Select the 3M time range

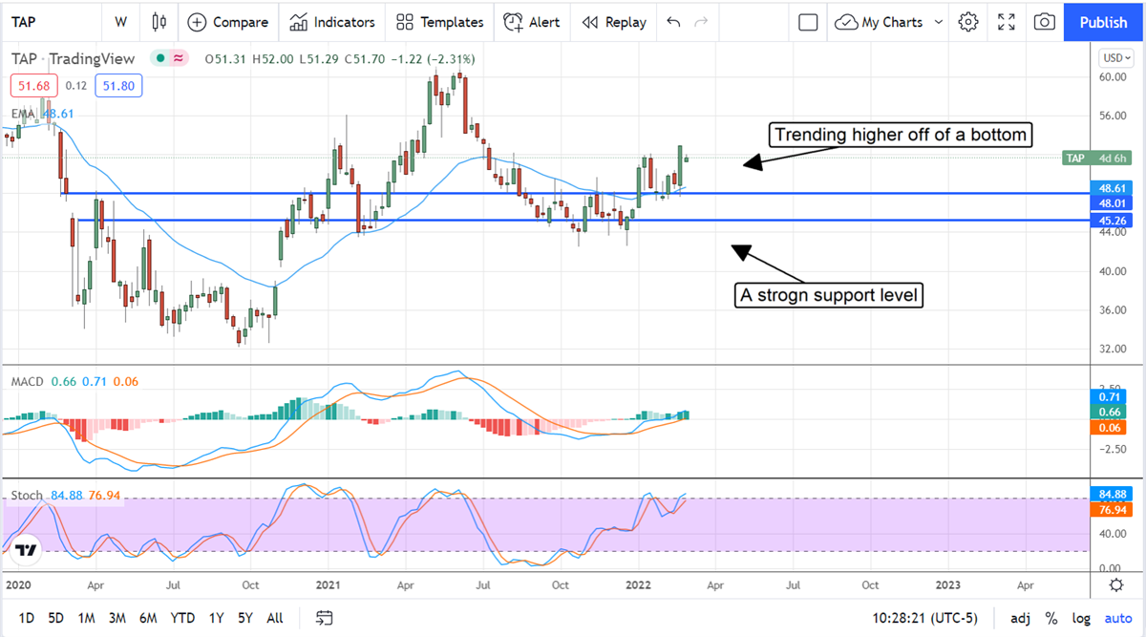pos(117,618)
